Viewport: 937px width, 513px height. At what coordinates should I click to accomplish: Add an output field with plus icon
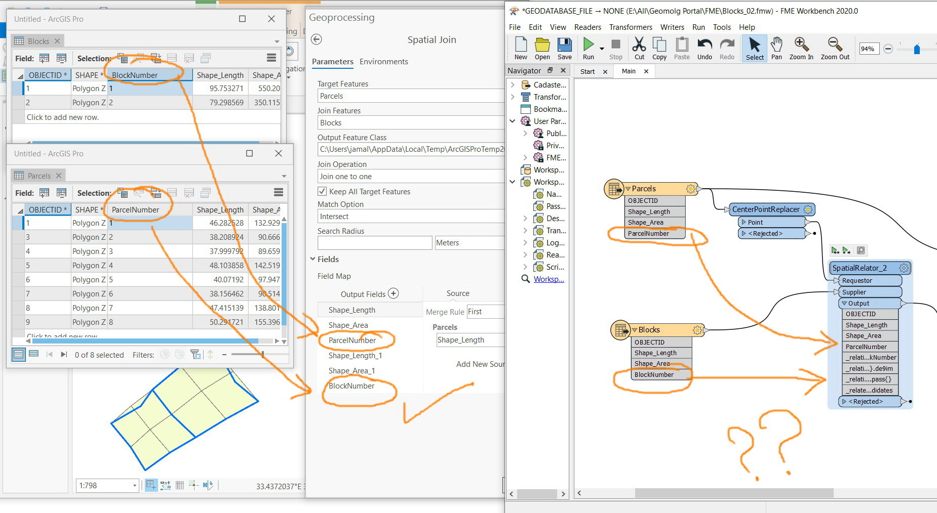tap(394, 293)
